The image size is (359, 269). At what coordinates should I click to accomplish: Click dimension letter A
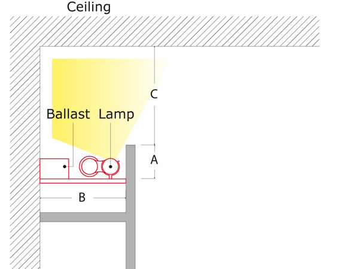pos(154,160)
